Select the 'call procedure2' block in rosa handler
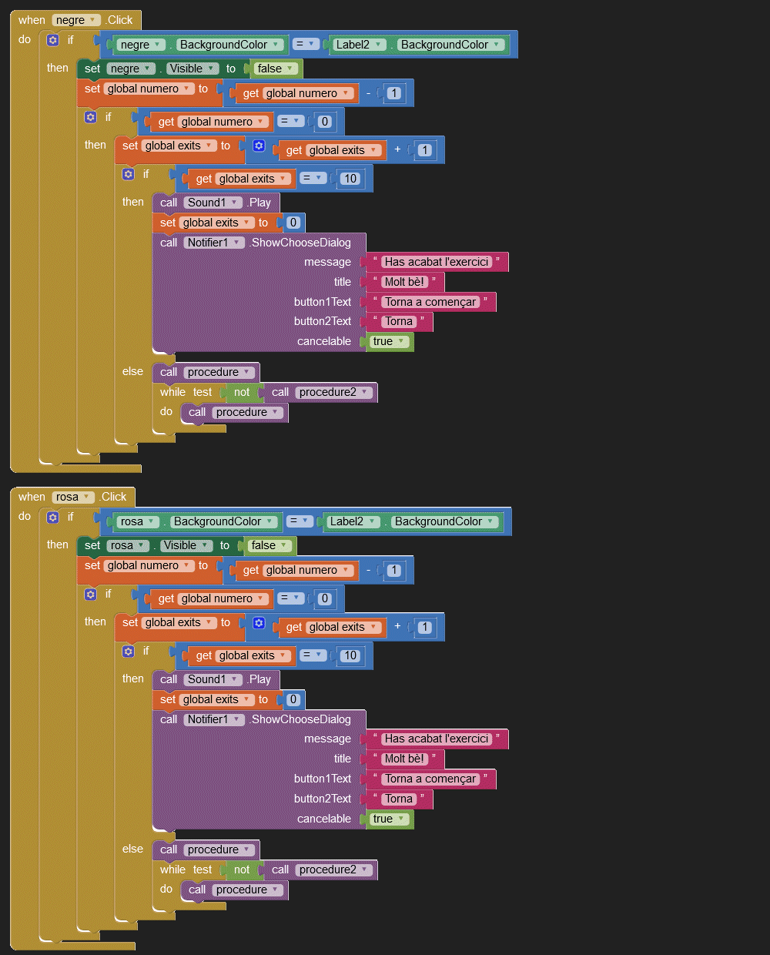 [279, 870]
